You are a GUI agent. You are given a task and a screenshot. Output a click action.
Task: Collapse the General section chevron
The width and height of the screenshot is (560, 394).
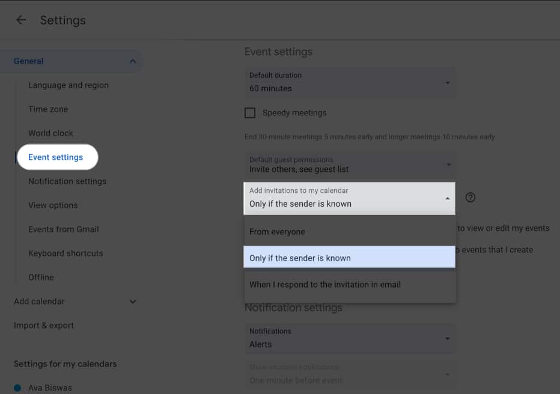[133, 61]
